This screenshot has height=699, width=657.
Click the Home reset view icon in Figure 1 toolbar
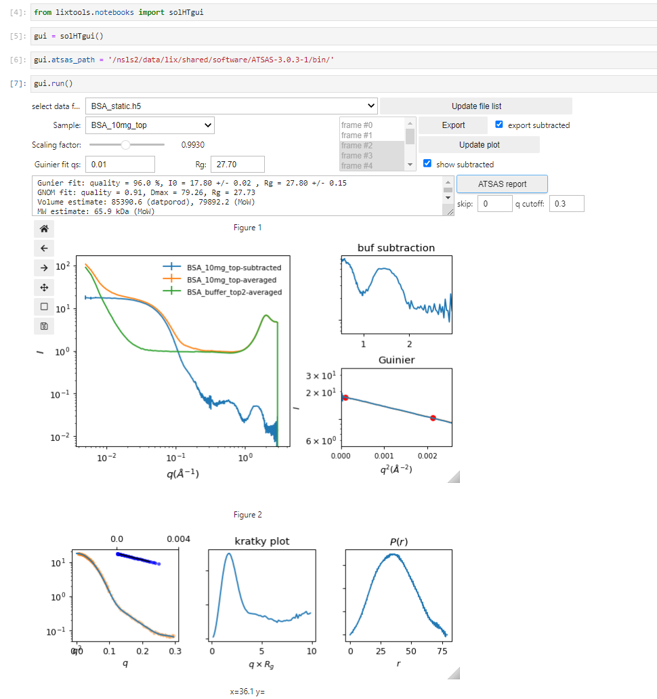(44, 229)
